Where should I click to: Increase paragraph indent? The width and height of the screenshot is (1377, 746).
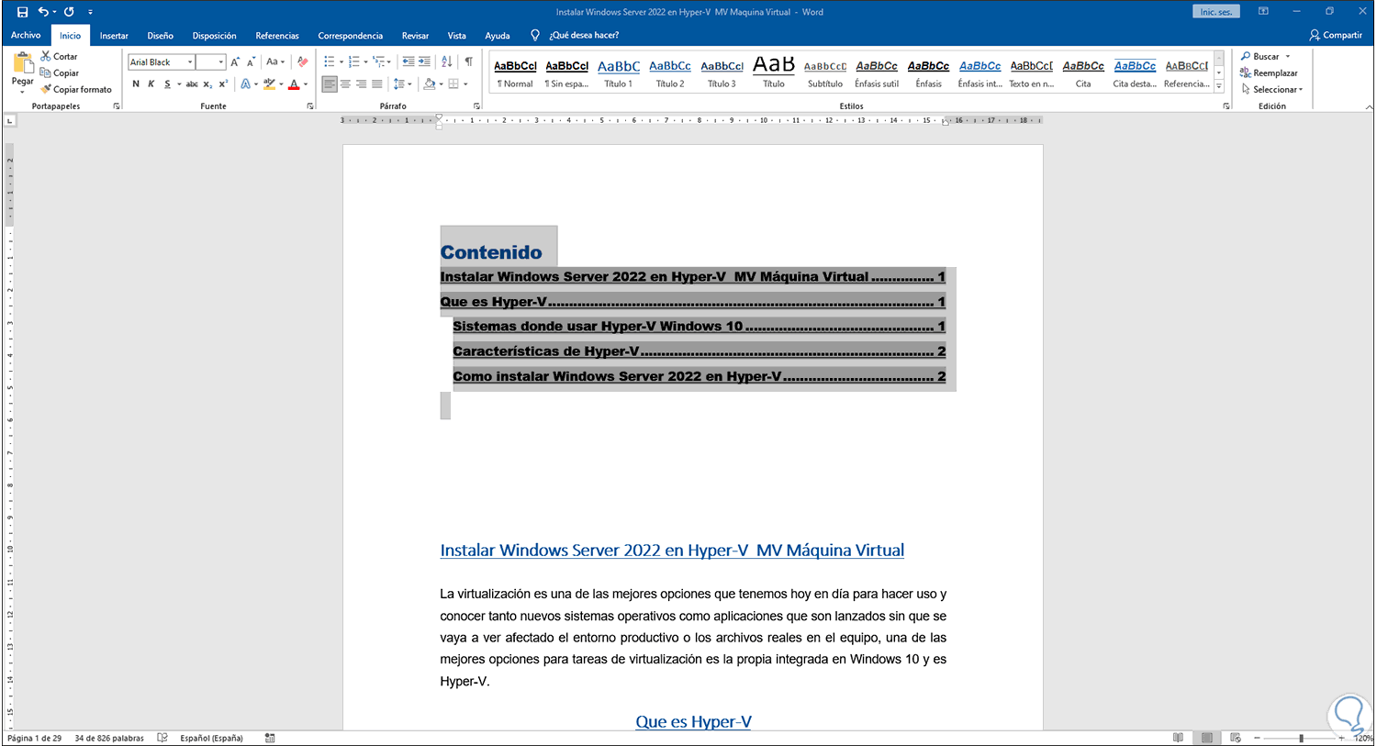click(x=424, y=61)
